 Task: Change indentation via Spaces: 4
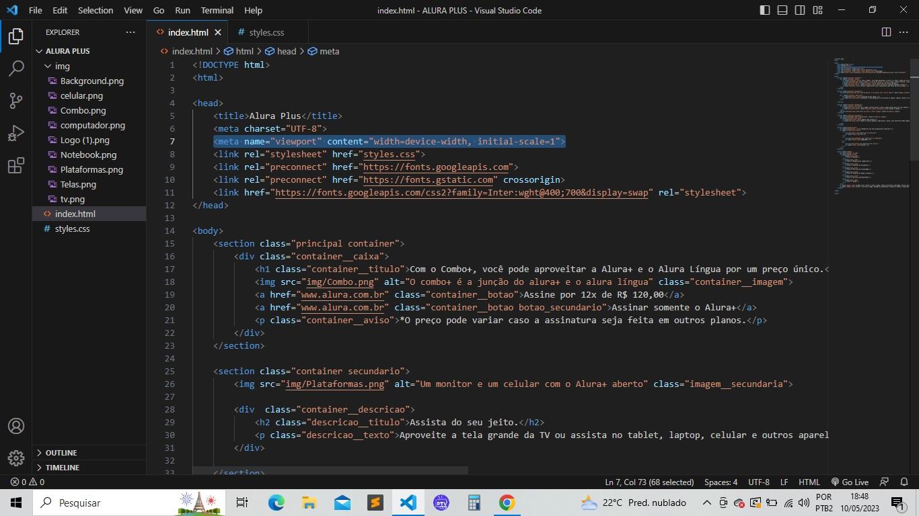[x=721, y=482]
